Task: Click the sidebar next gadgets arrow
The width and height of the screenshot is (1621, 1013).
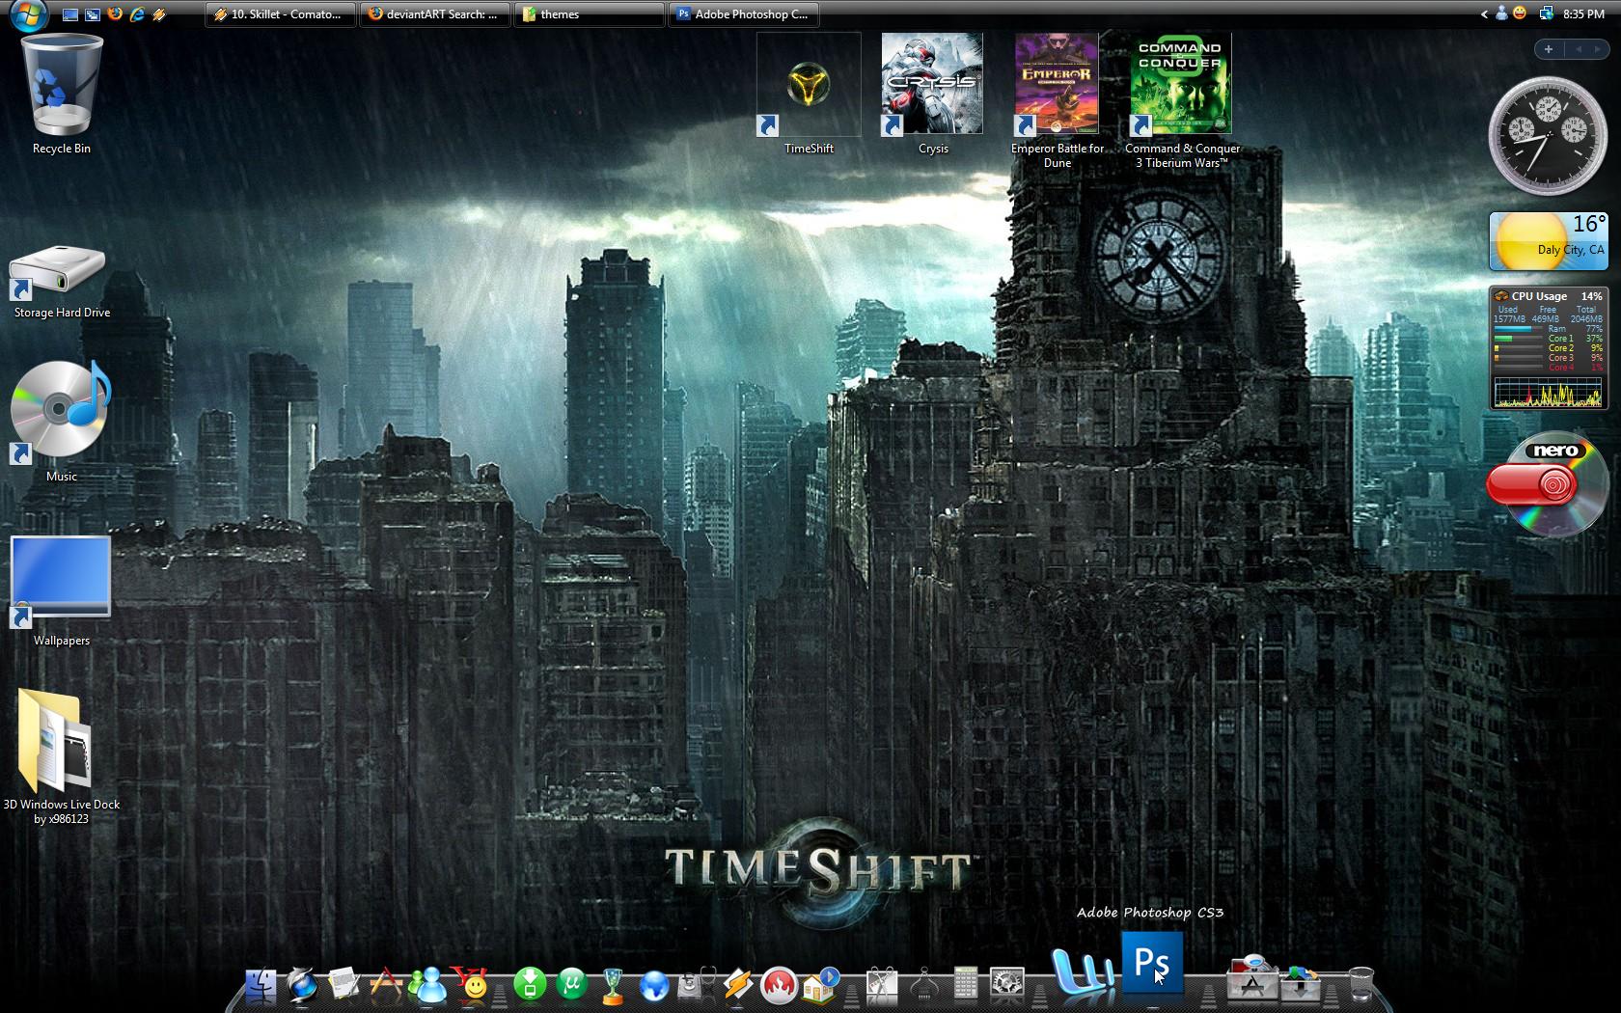Action: tap(1598, 49)
